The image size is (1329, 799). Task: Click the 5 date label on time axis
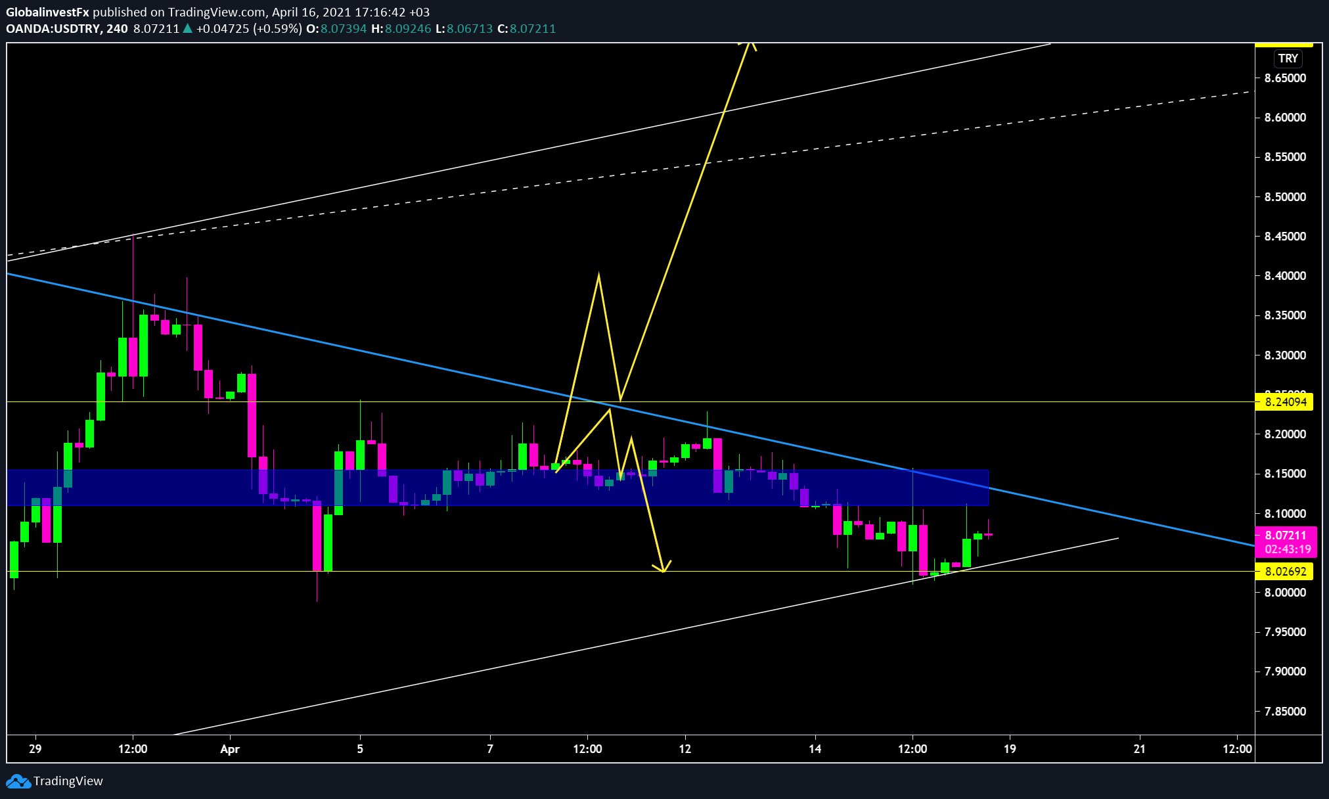tap(360, 749)
